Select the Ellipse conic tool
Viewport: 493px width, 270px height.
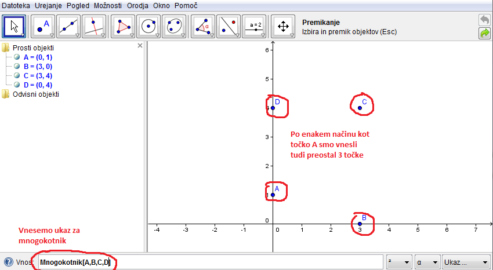(x=174, y=27)
